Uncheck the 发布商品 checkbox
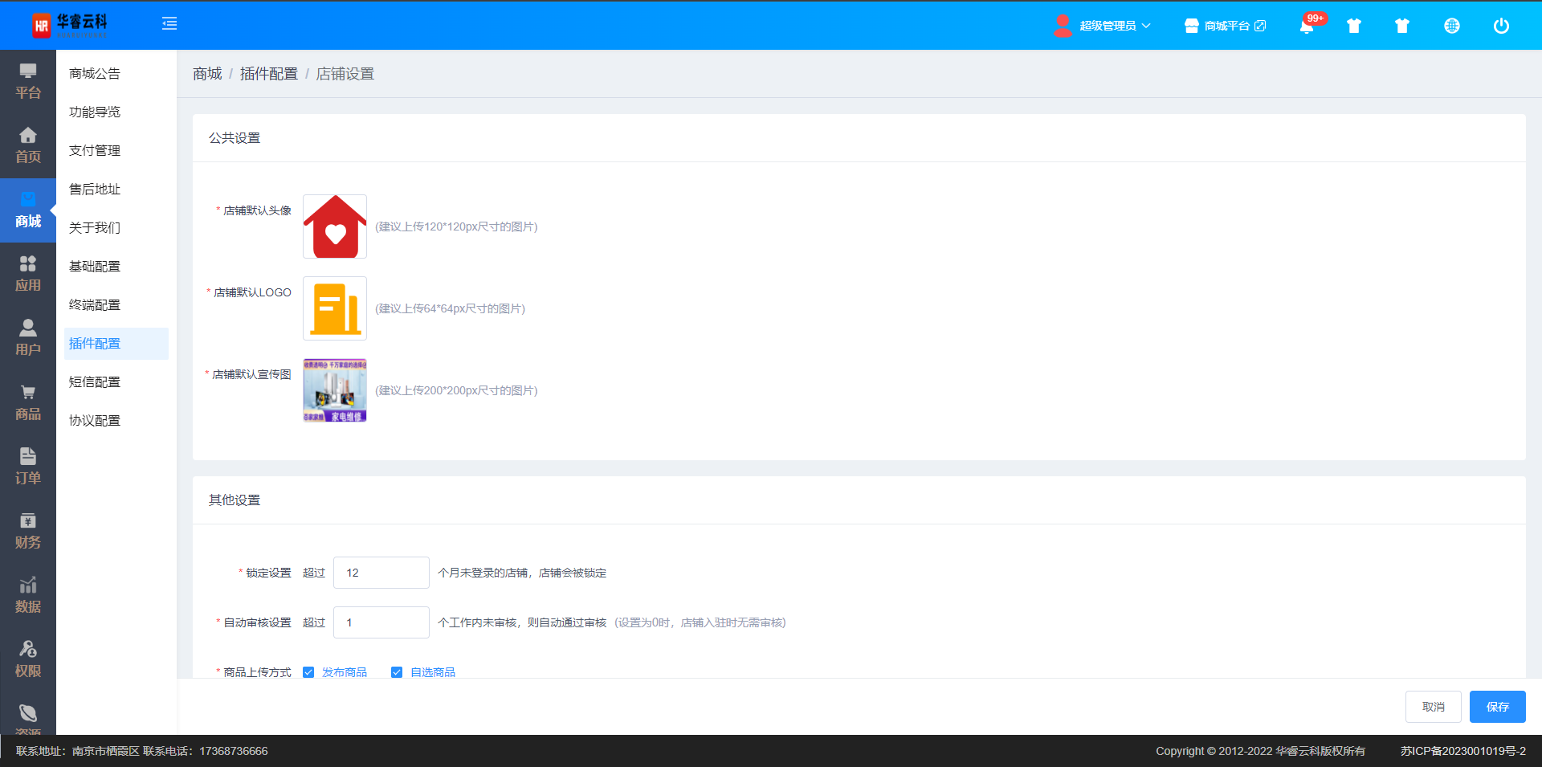 (x=308, y=672)
